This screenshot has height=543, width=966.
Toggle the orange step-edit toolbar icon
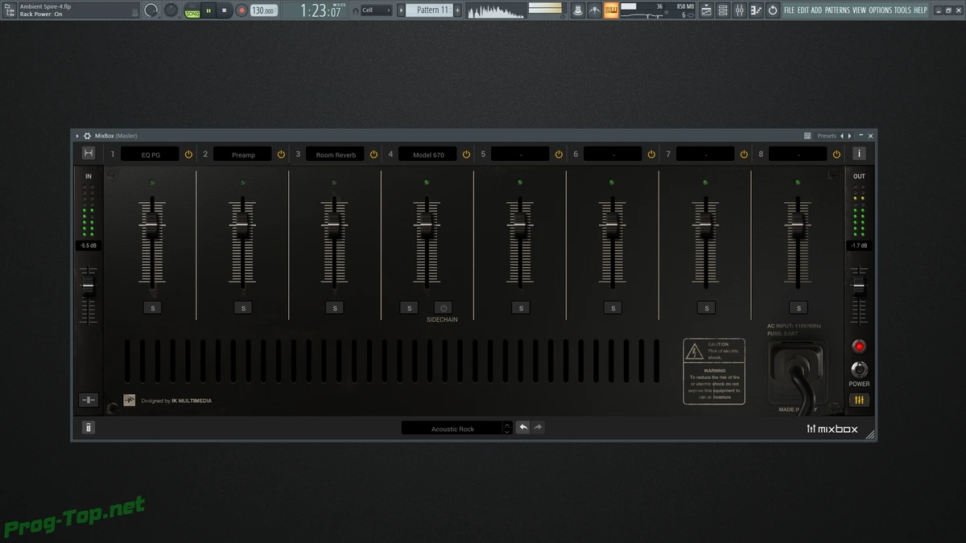pos(611,10)
